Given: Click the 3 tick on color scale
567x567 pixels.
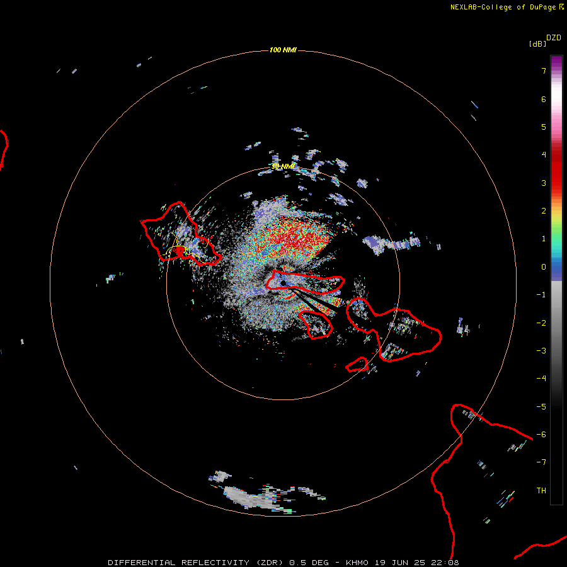Looking at the screenshot, I should (544, 183).
